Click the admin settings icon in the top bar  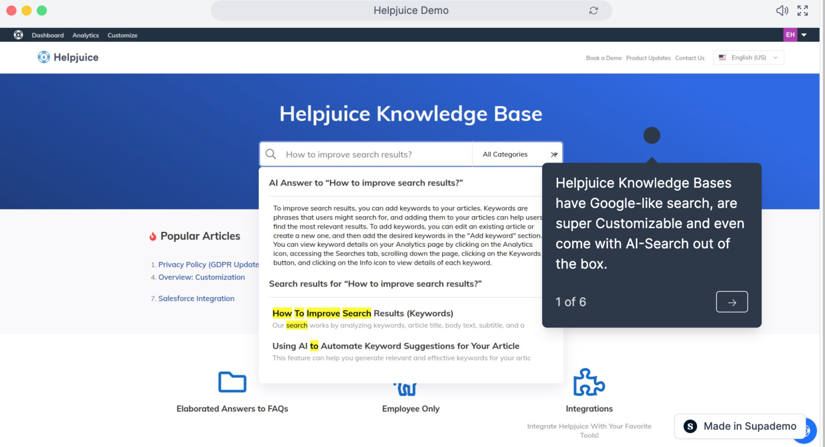[x=18, y=34]
